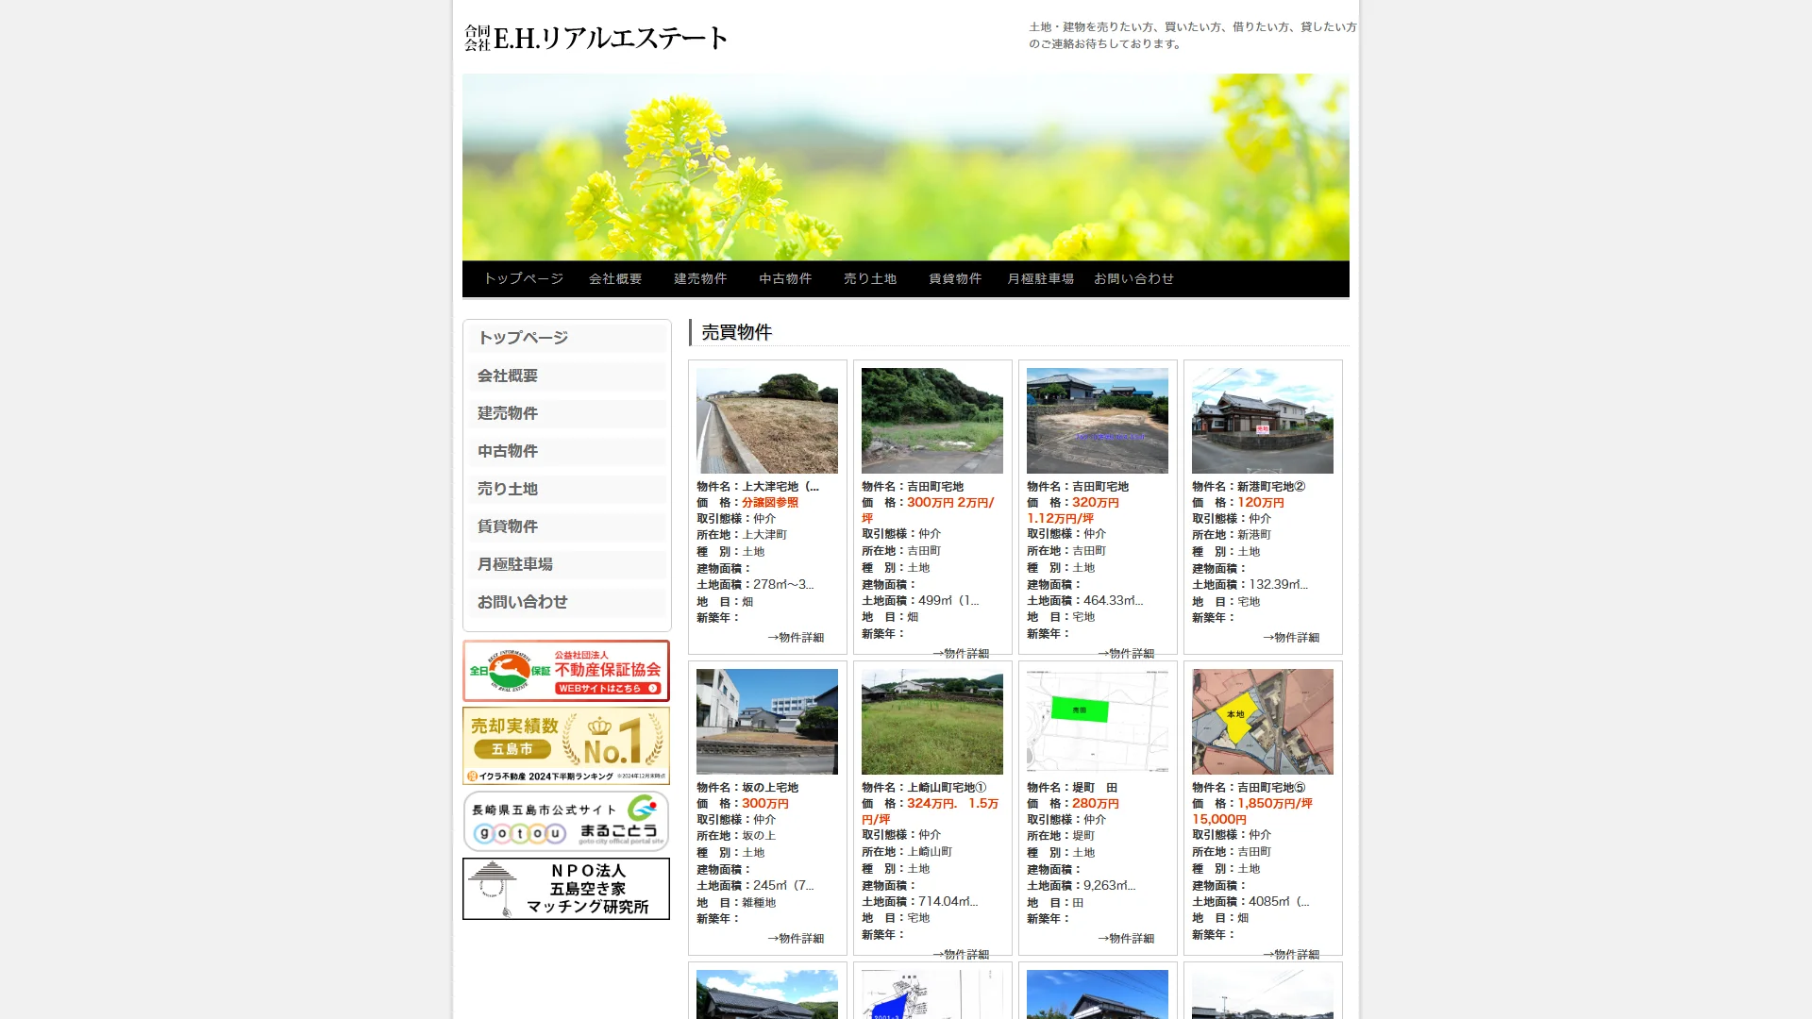Open the 新港町宅地② house photo

tap(1263, 421)
